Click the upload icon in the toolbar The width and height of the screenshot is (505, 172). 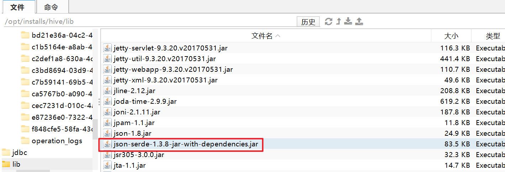click(x=359, y=21)
